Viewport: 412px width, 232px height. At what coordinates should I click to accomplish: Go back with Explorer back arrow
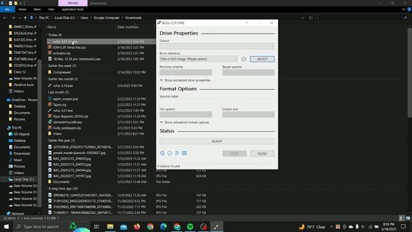pyautogui.click(x=5, y=18)
